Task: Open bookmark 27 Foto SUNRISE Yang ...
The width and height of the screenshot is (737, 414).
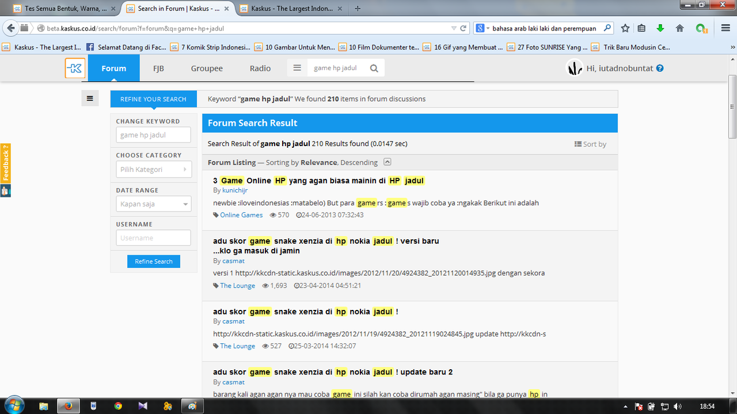Action: click(548, 47)
